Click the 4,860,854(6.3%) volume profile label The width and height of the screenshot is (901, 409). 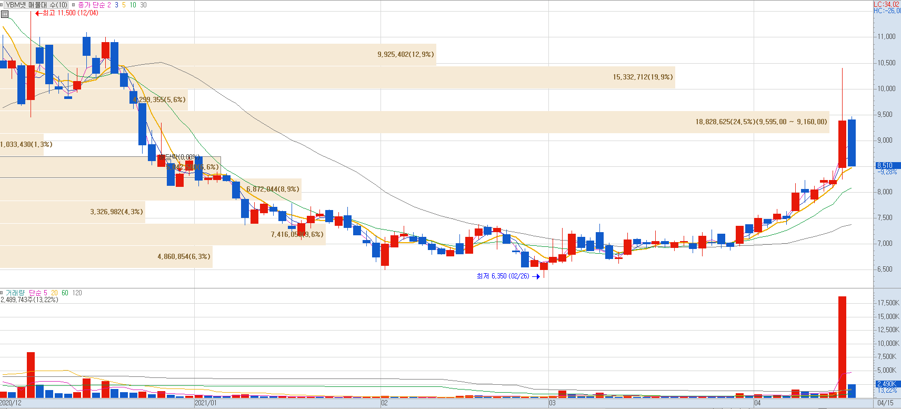[x=184, y=256]
